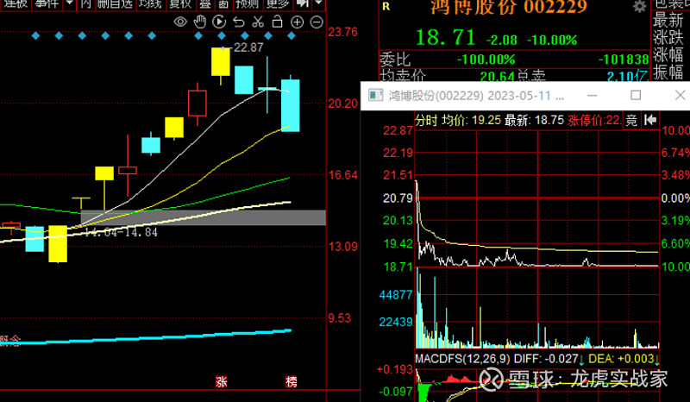Viewport: 690px width, 402px height.
Task: Open the 更多 menu
Action: pos(278,3)
